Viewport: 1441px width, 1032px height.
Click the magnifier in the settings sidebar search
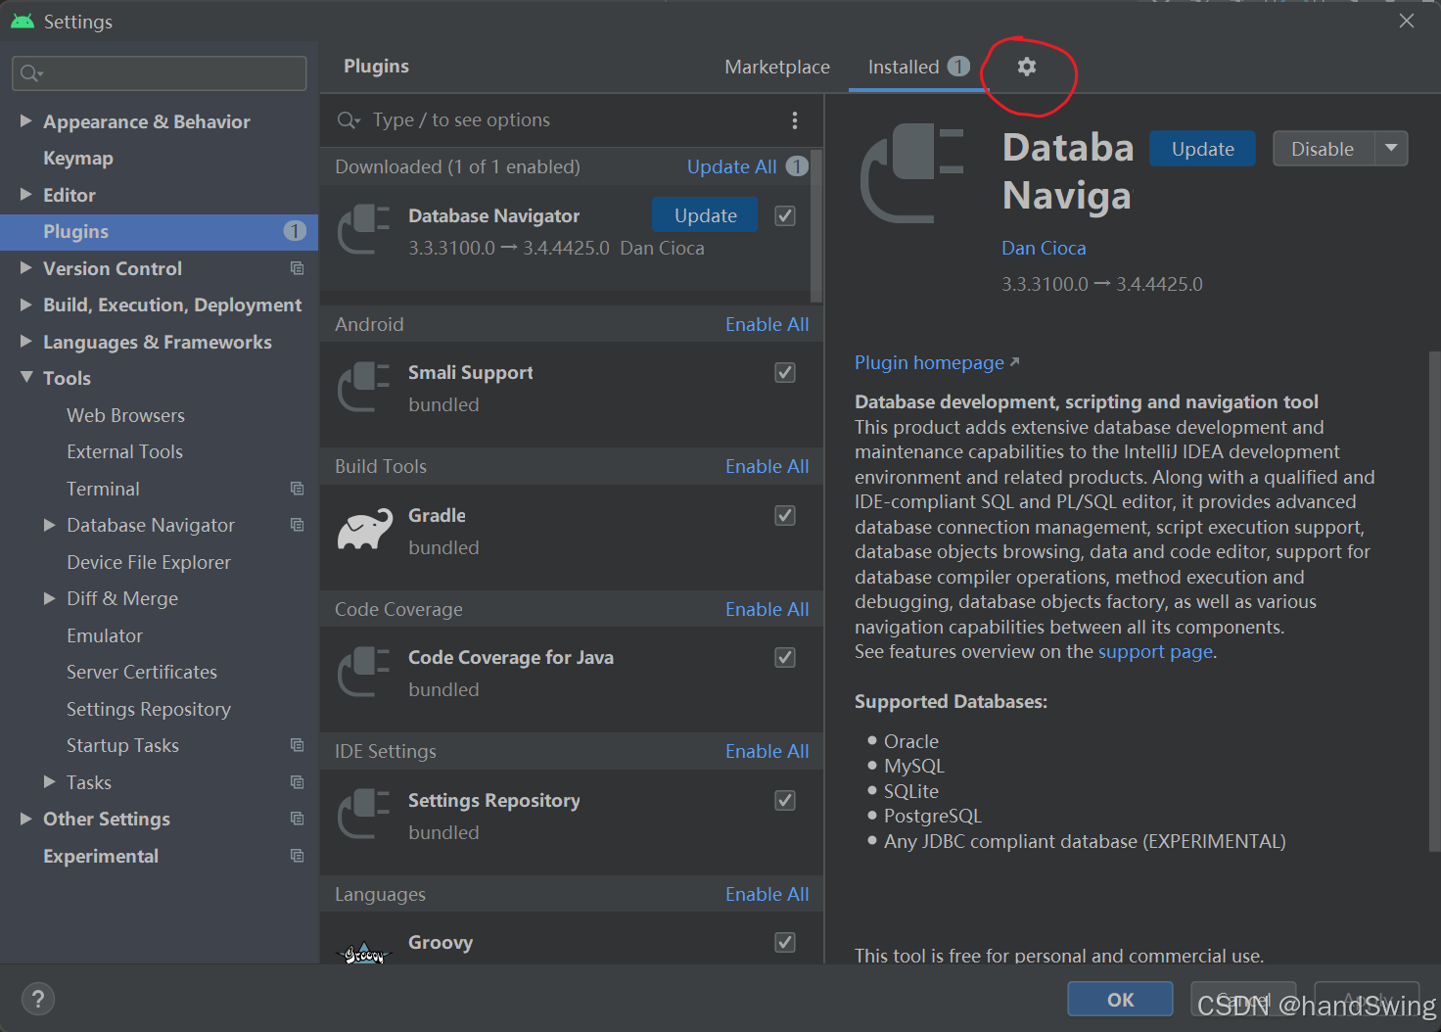pos(30,72)
